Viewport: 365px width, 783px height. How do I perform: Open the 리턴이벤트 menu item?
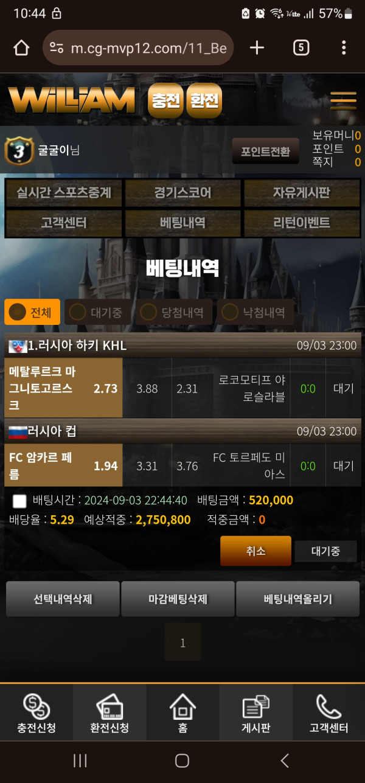[x=302, y=223]
